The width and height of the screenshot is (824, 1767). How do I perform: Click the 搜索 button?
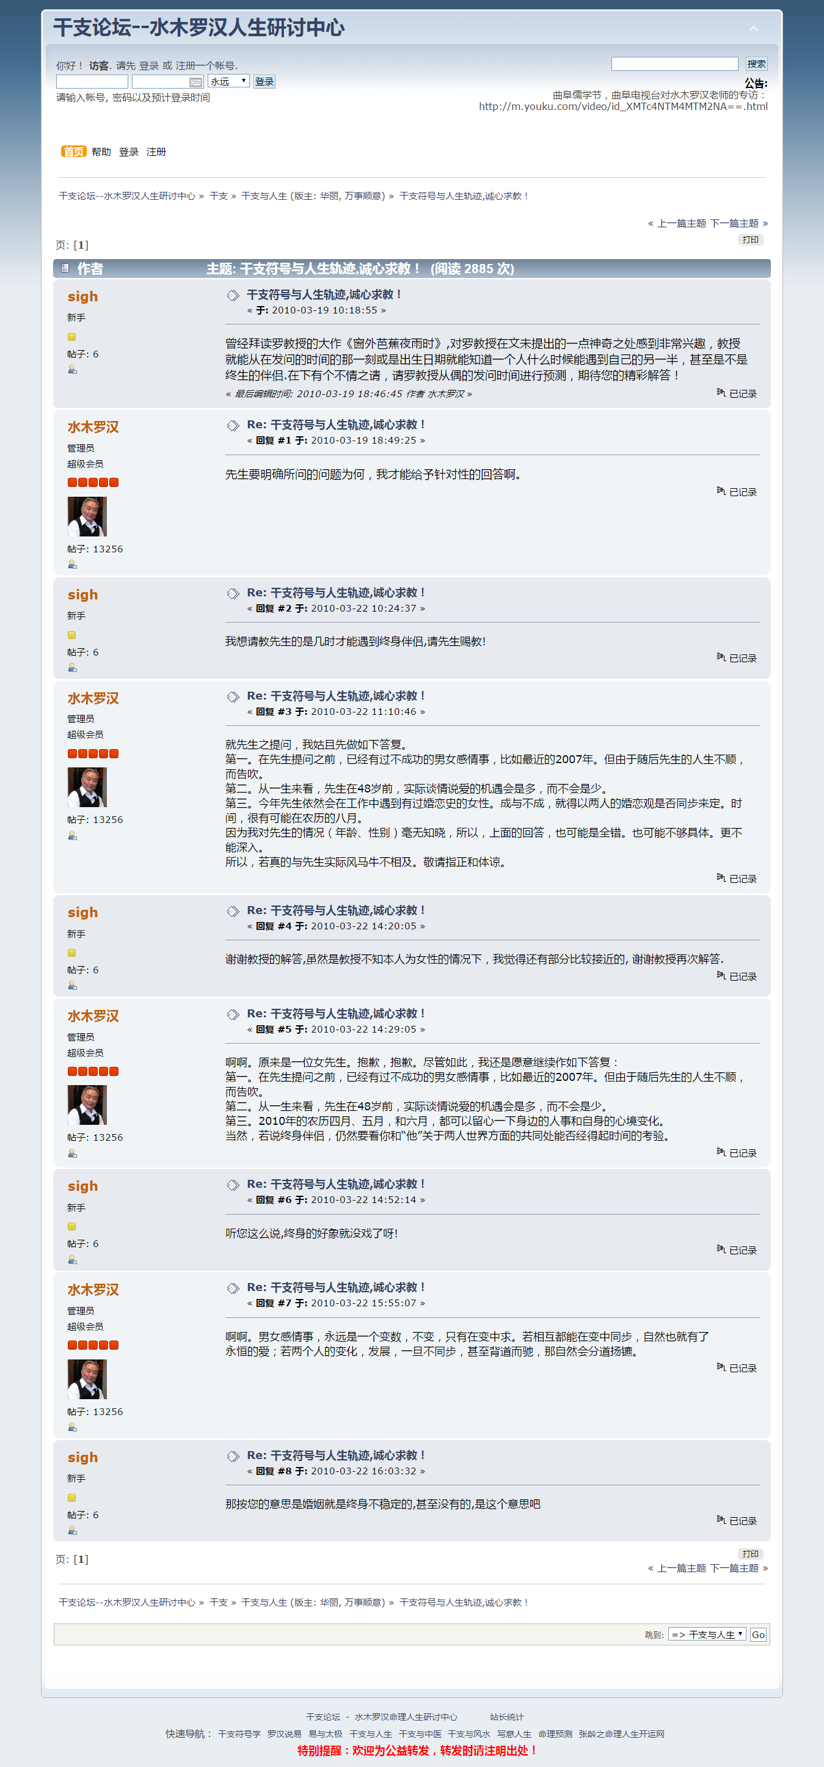[x=756, y=64]
